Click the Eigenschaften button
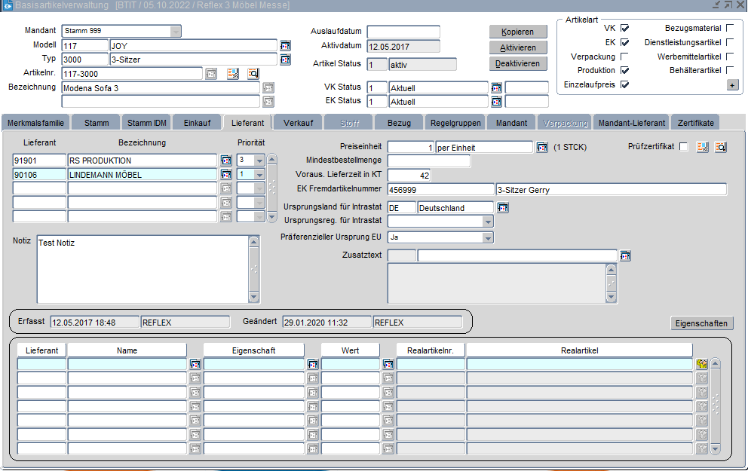748x471 pixels. [x=701, y=323]
